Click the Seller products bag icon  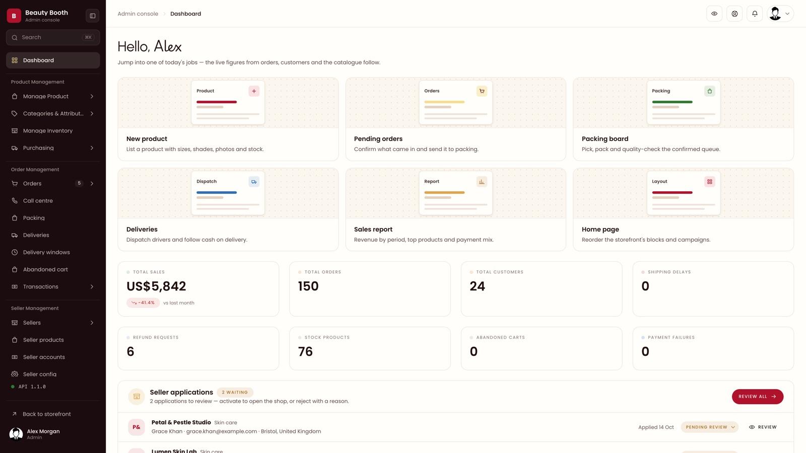(x=15, y=340)
